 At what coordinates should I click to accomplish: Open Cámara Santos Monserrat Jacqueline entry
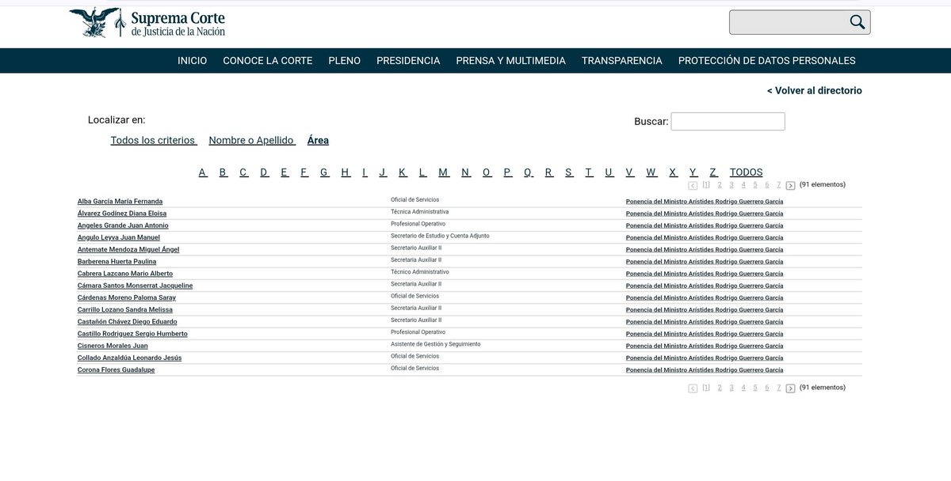tap(135, 286)
